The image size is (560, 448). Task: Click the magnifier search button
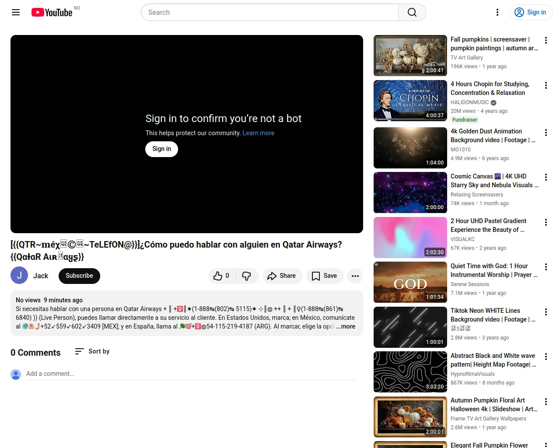point(412,12)
